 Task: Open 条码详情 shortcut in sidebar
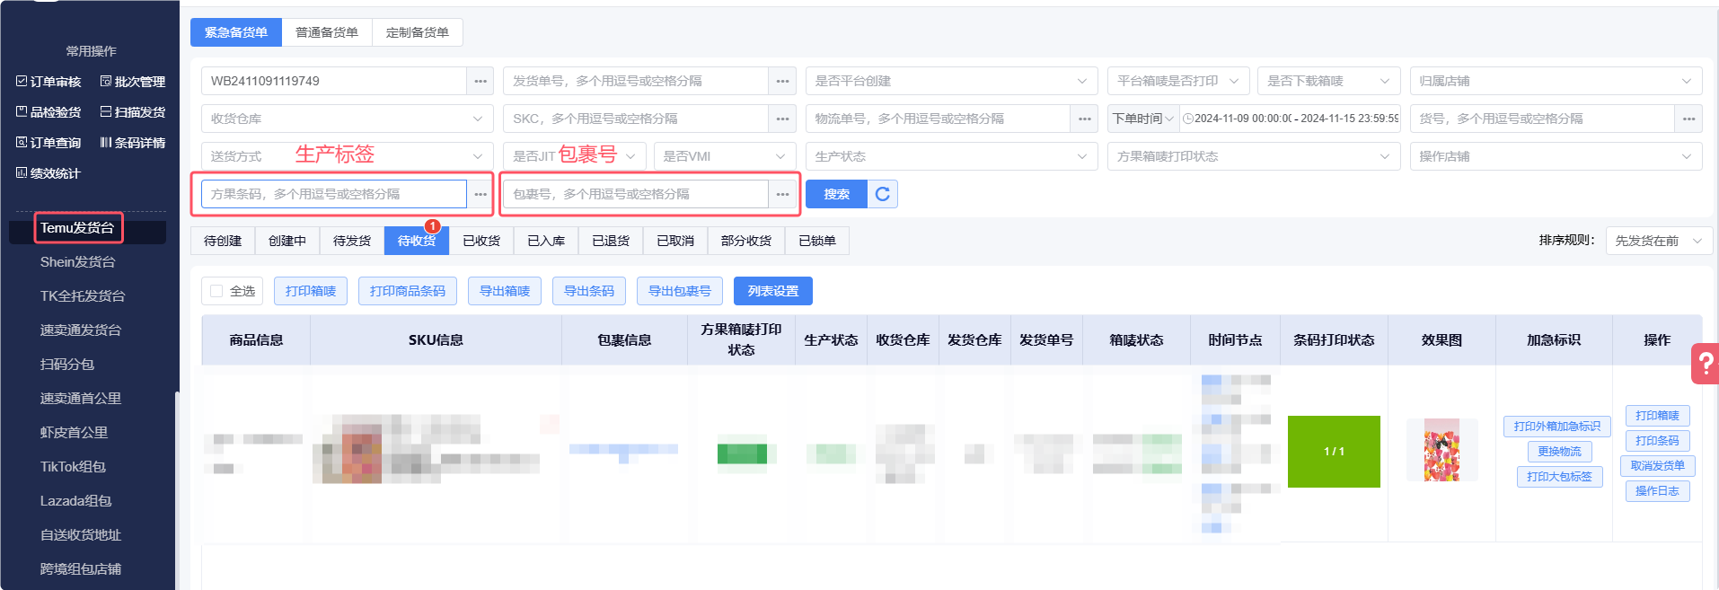click(x=133, y=143)
